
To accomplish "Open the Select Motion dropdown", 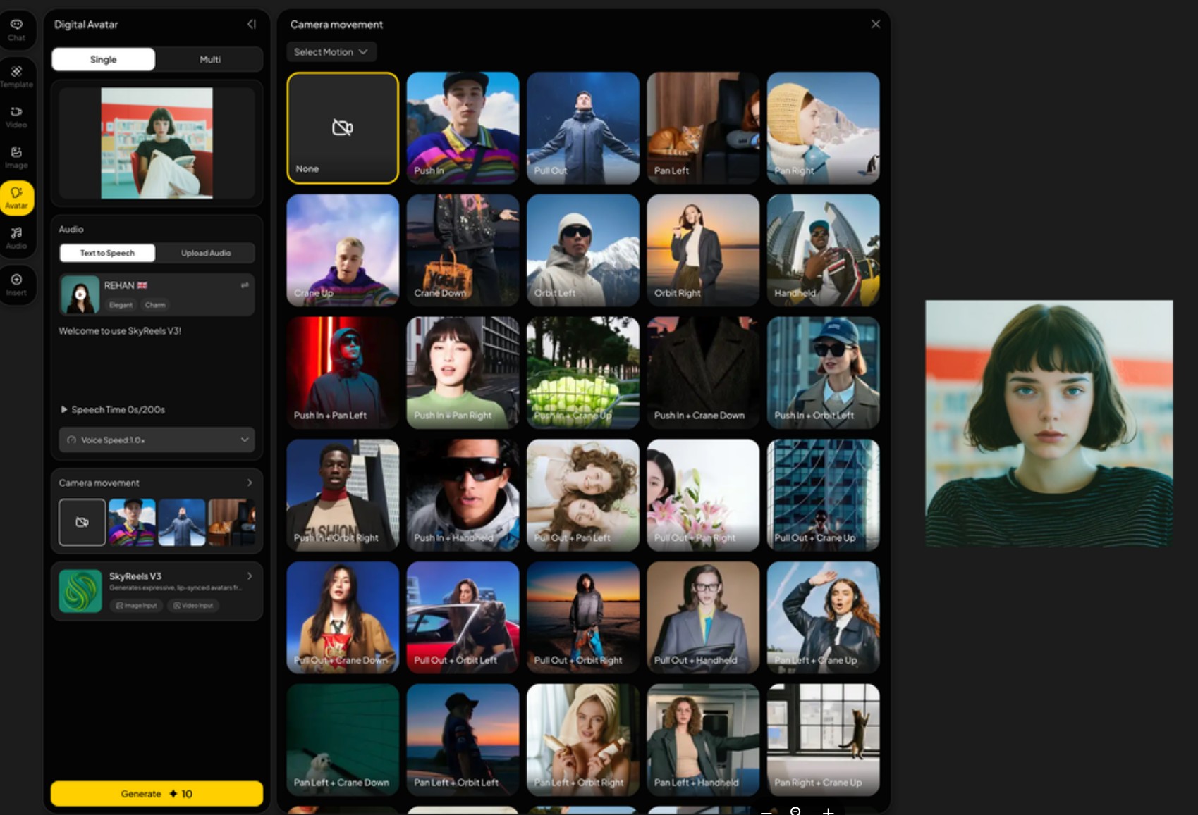I will pos(331,52).
